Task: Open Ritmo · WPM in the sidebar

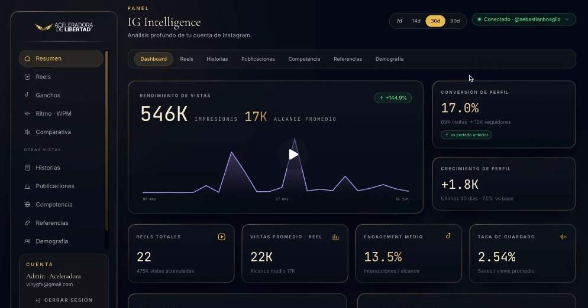Action: pos(61,113)
